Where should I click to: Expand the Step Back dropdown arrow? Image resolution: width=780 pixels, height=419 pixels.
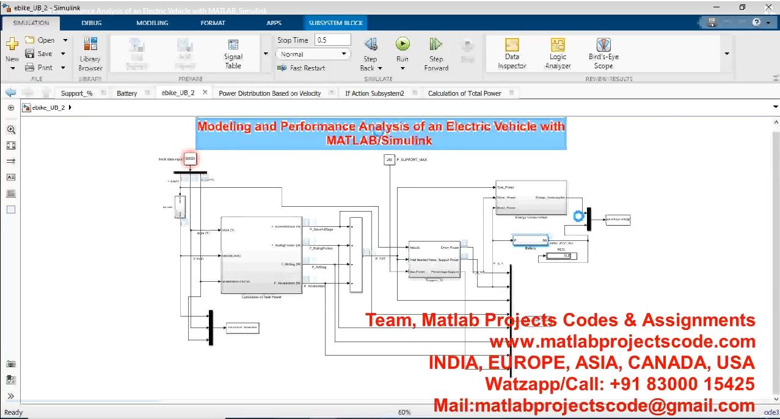pyautogui.click(x=380, y=68)
